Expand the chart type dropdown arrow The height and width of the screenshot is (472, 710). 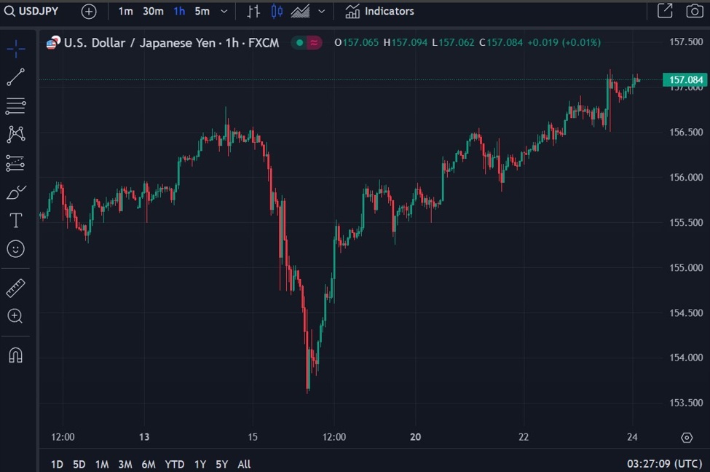(320, 12)
